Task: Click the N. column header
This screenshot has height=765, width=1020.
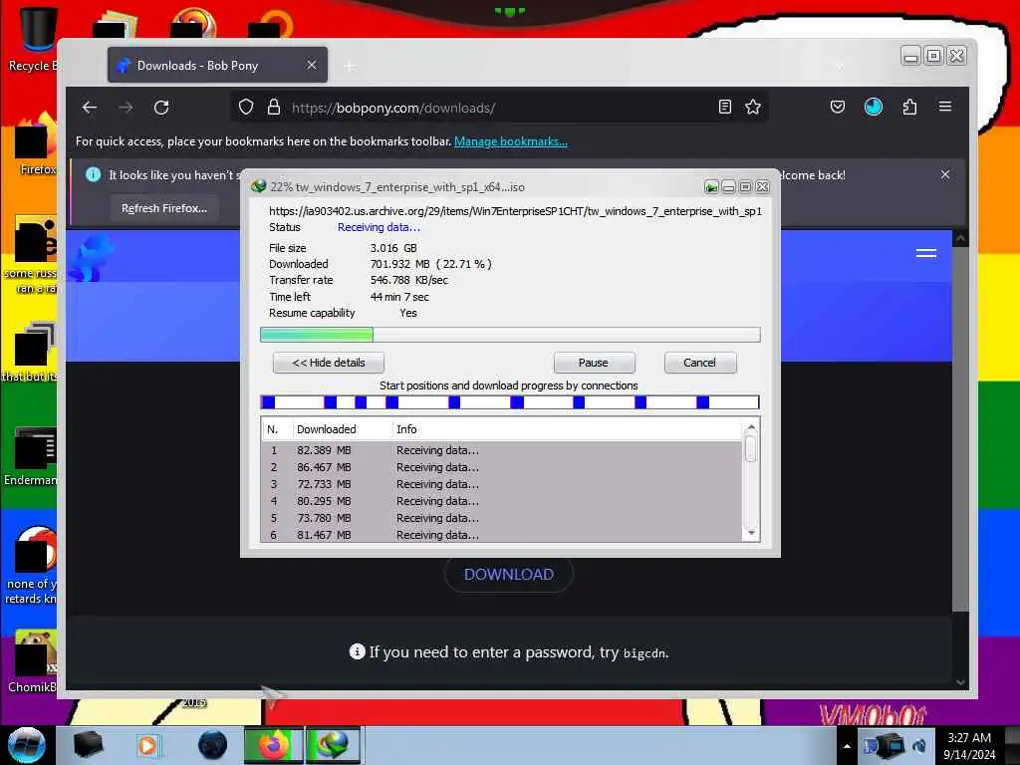Action: pyautogui.click(x=276, y=429)
